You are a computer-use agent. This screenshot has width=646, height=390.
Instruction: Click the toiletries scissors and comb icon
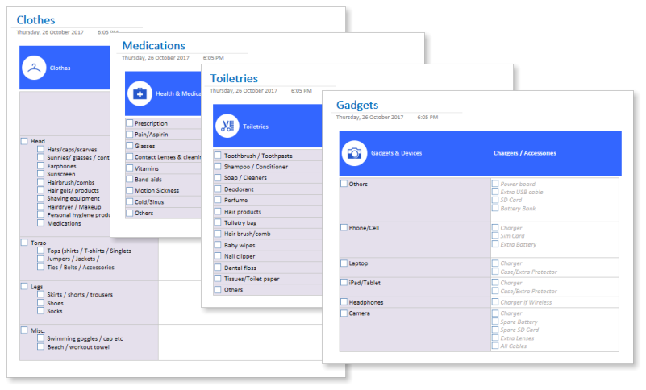pyautogui.click(x=227, y=126)
